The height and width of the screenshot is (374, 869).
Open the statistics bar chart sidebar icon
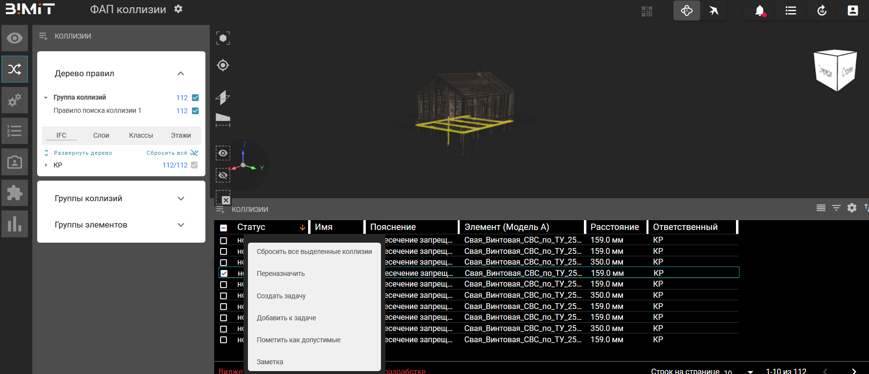point(15,224)
